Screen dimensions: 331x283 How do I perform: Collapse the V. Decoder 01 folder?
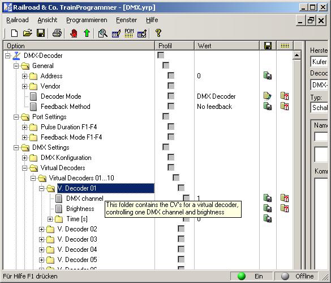[x=41, y=188]
